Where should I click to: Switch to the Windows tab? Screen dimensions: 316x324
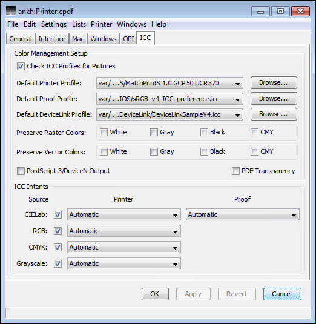click(x=104, y=39)
